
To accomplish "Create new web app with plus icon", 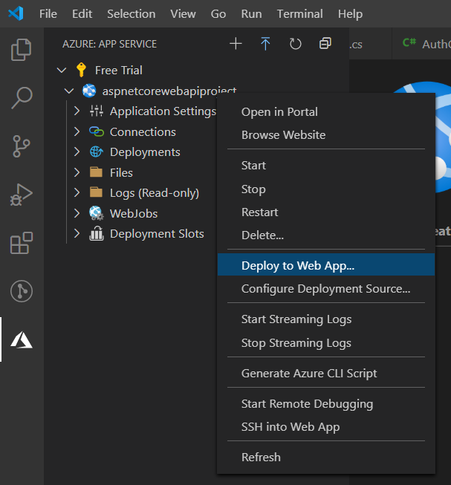I will click(x=236, y=44).
